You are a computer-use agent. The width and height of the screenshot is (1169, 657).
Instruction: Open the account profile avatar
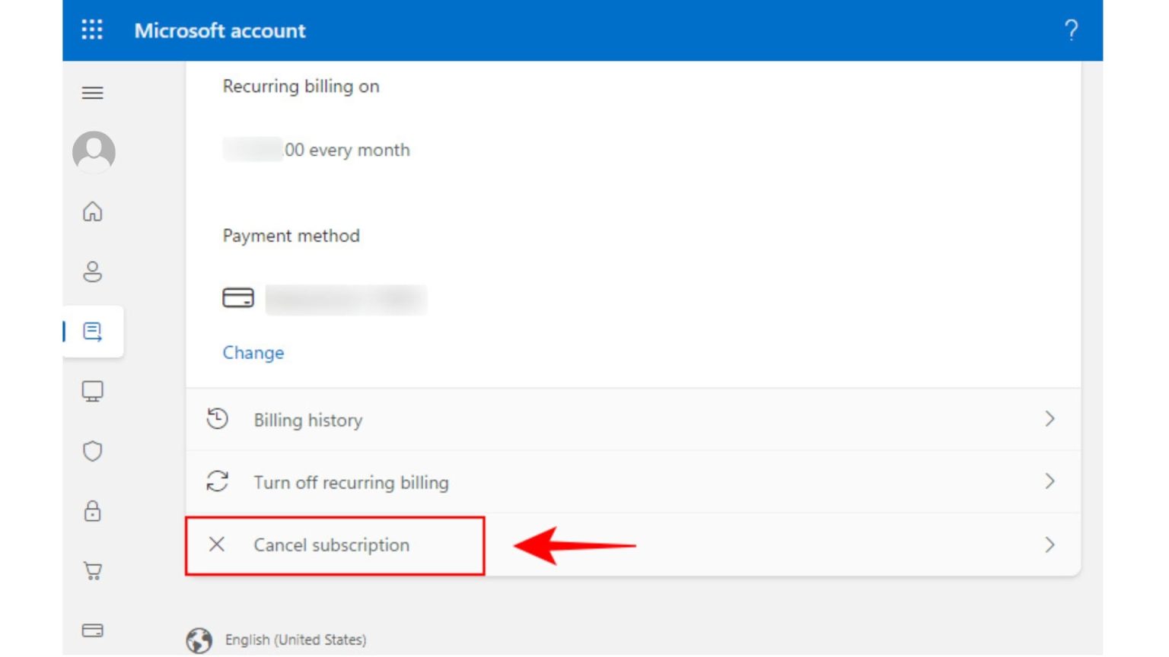point(92,152)
